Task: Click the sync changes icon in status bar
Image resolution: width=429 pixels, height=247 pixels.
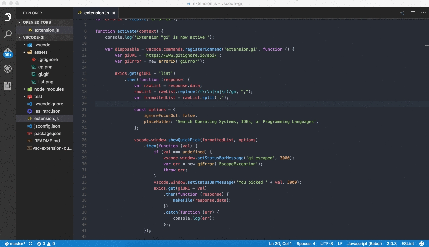Action: click(x=31, y=244)
